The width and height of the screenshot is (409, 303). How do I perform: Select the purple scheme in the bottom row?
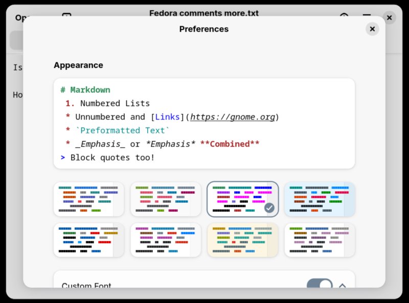pyautogui.click(x=165, y=240)
